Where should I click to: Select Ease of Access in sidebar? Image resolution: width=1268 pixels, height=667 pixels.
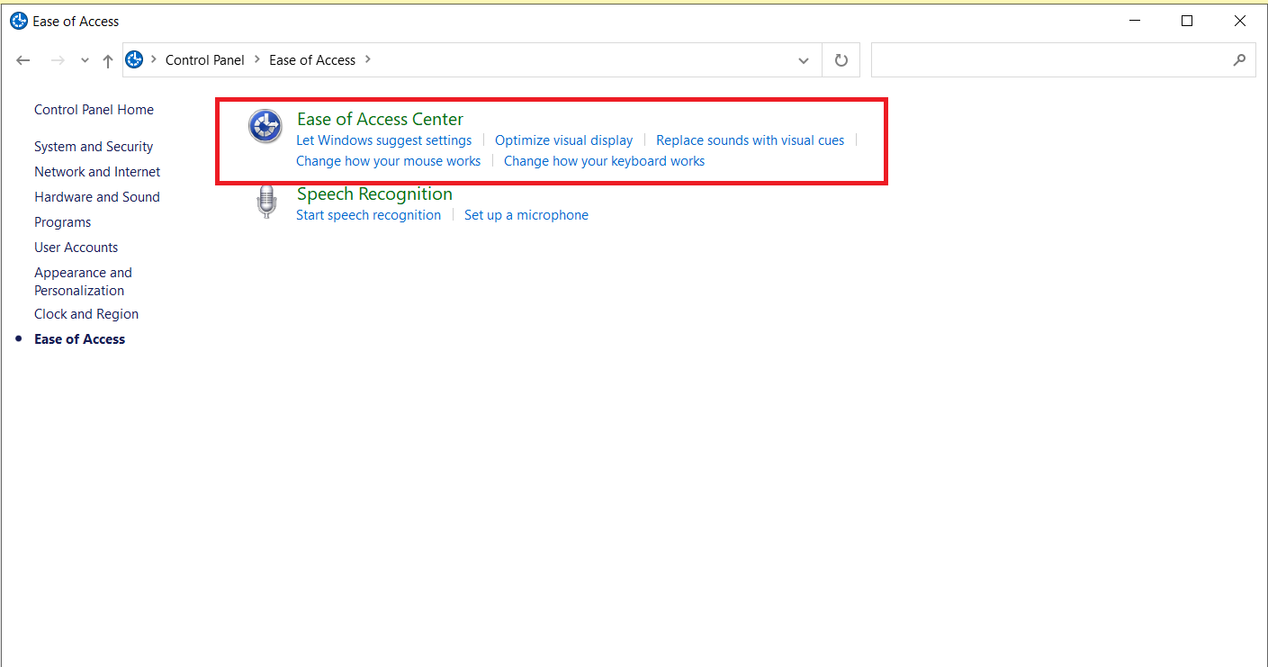click(79, 339)
